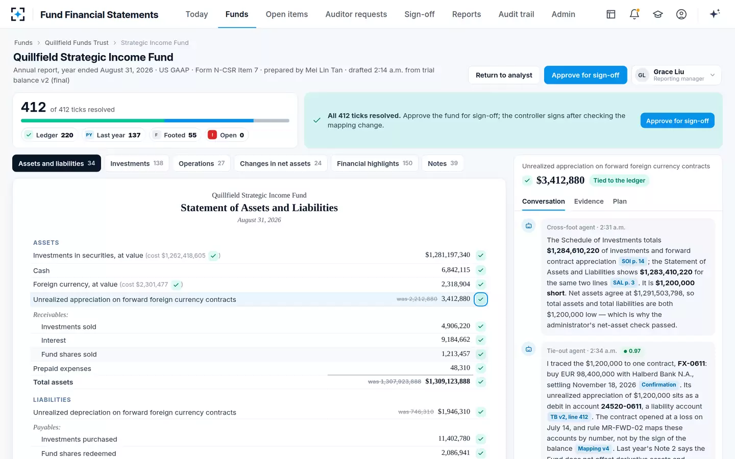Switch to the Plan tab
Image resolution: width=735 pixels, height=459 pixels.
click(620, 201)
